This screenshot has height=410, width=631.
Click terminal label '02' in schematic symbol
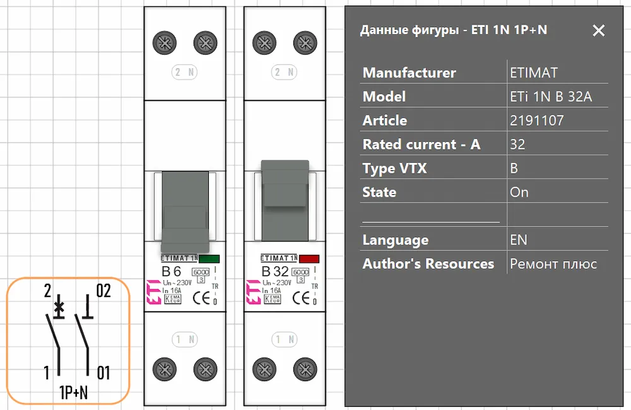pos(103,291)
